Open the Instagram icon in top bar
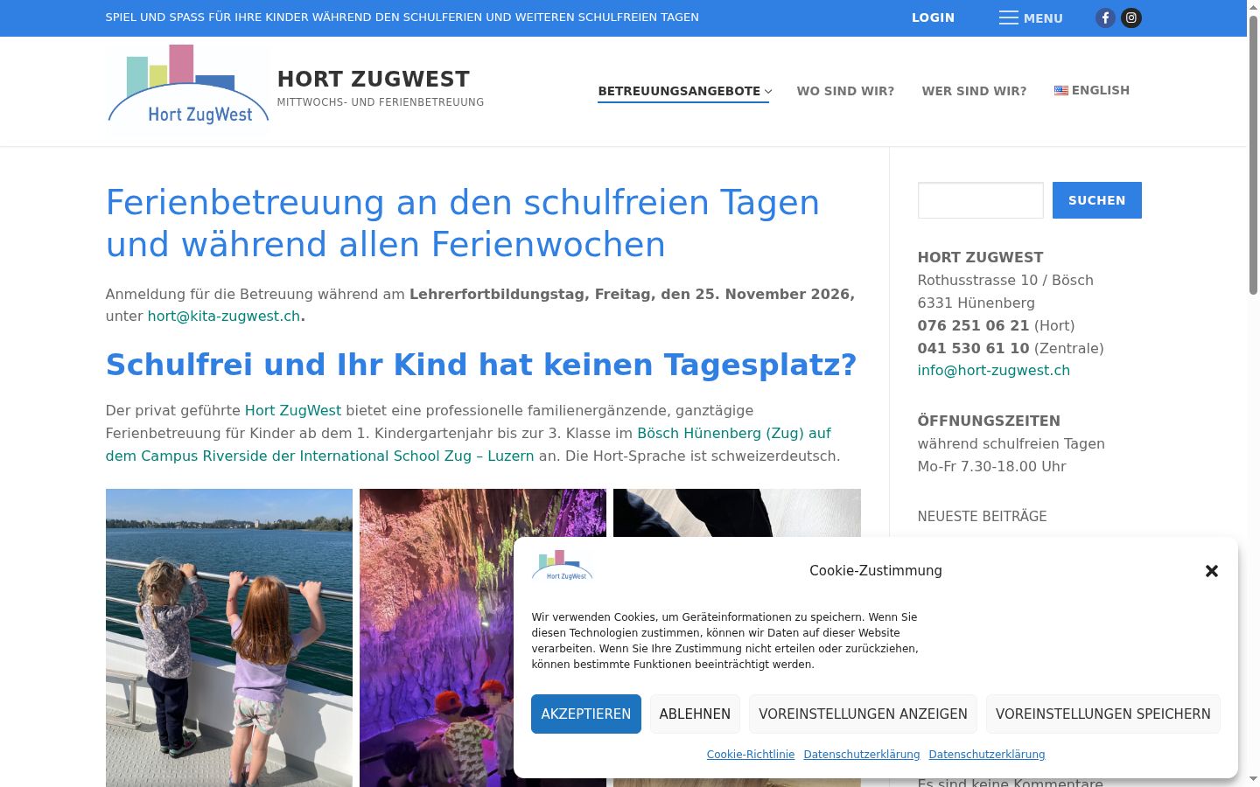Viewport: 1260px width, 787px height. pyautogui.click(x=1131, y=17)
